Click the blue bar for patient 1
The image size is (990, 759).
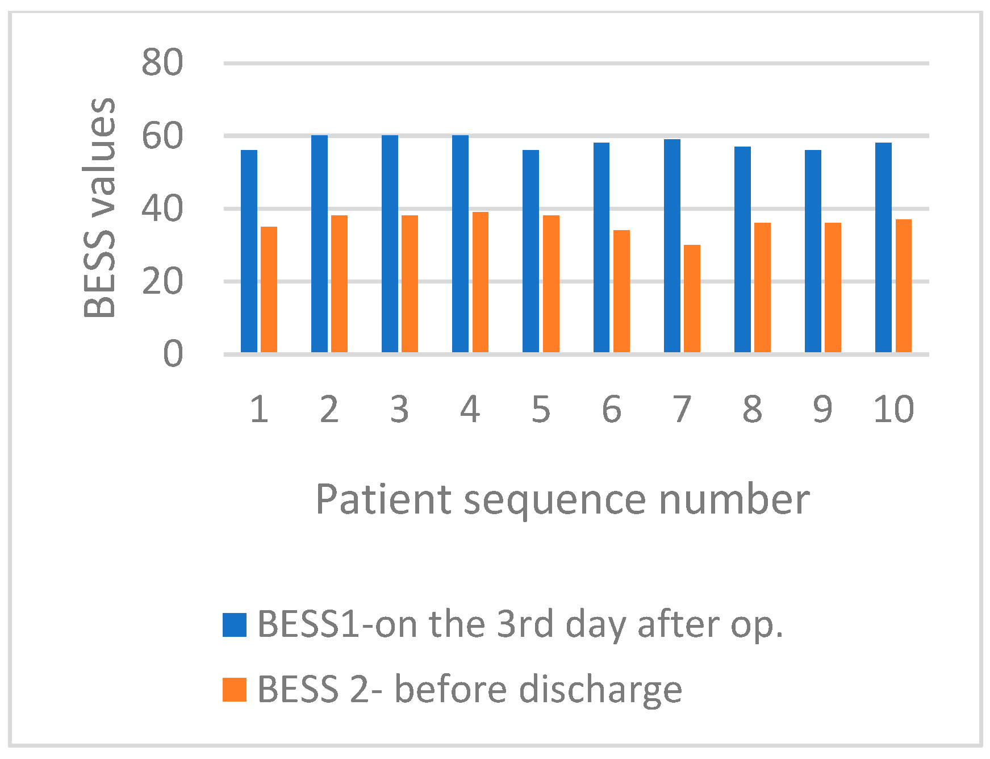click(249, 251)
